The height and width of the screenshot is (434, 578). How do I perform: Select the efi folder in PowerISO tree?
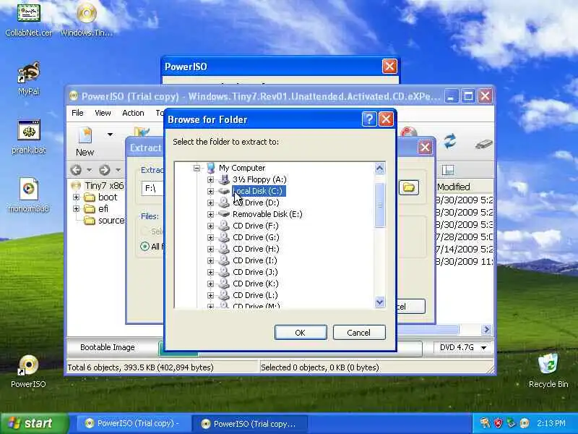click(x=97, y=209)
